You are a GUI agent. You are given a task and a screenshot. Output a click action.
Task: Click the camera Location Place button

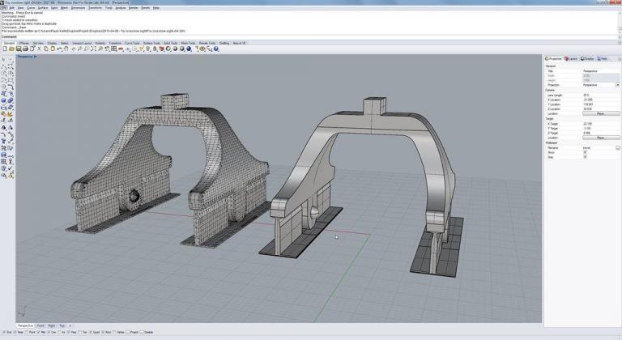click(601, 113)
